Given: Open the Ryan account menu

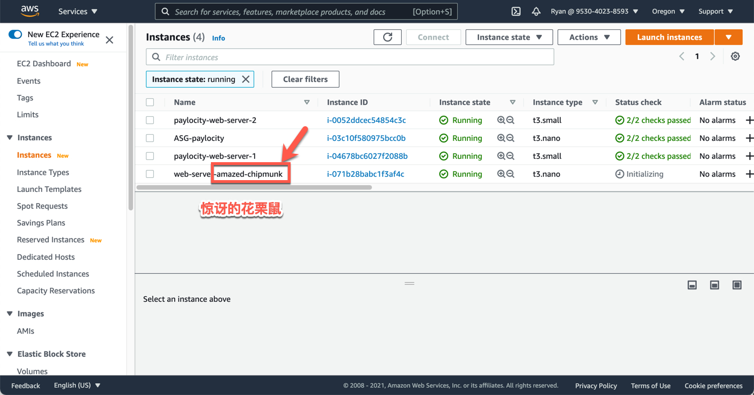Looking at the screenshot, I should tap(595, 11).
